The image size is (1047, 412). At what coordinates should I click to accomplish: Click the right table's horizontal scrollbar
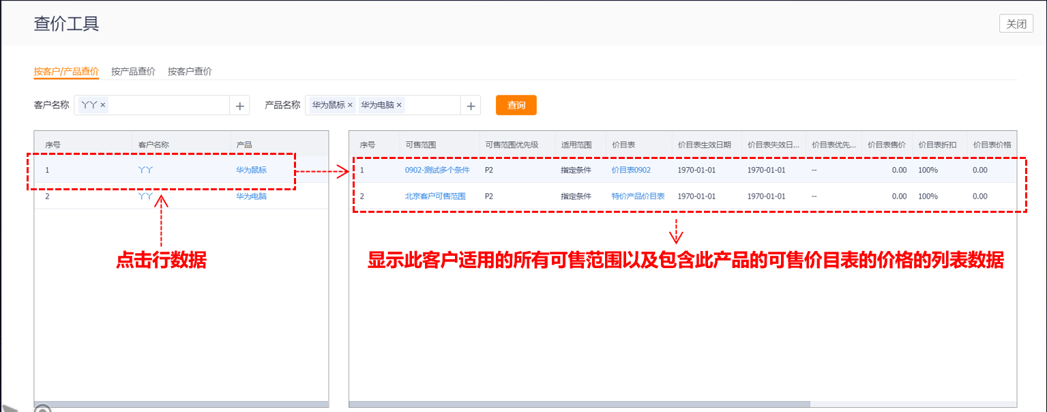point(580,404)
